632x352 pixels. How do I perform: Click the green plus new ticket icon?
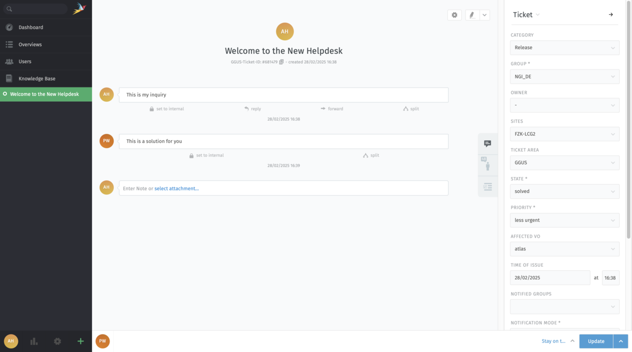click(81, 341)
